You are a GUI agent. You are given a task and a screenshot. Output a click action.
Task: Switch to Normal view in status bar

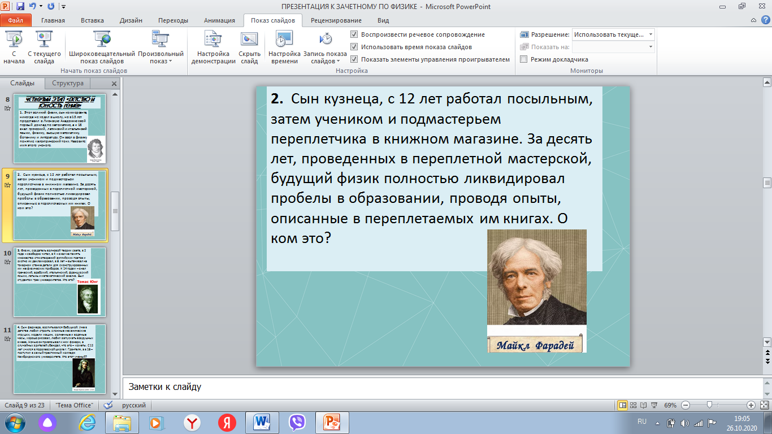(x=623, y=405)
